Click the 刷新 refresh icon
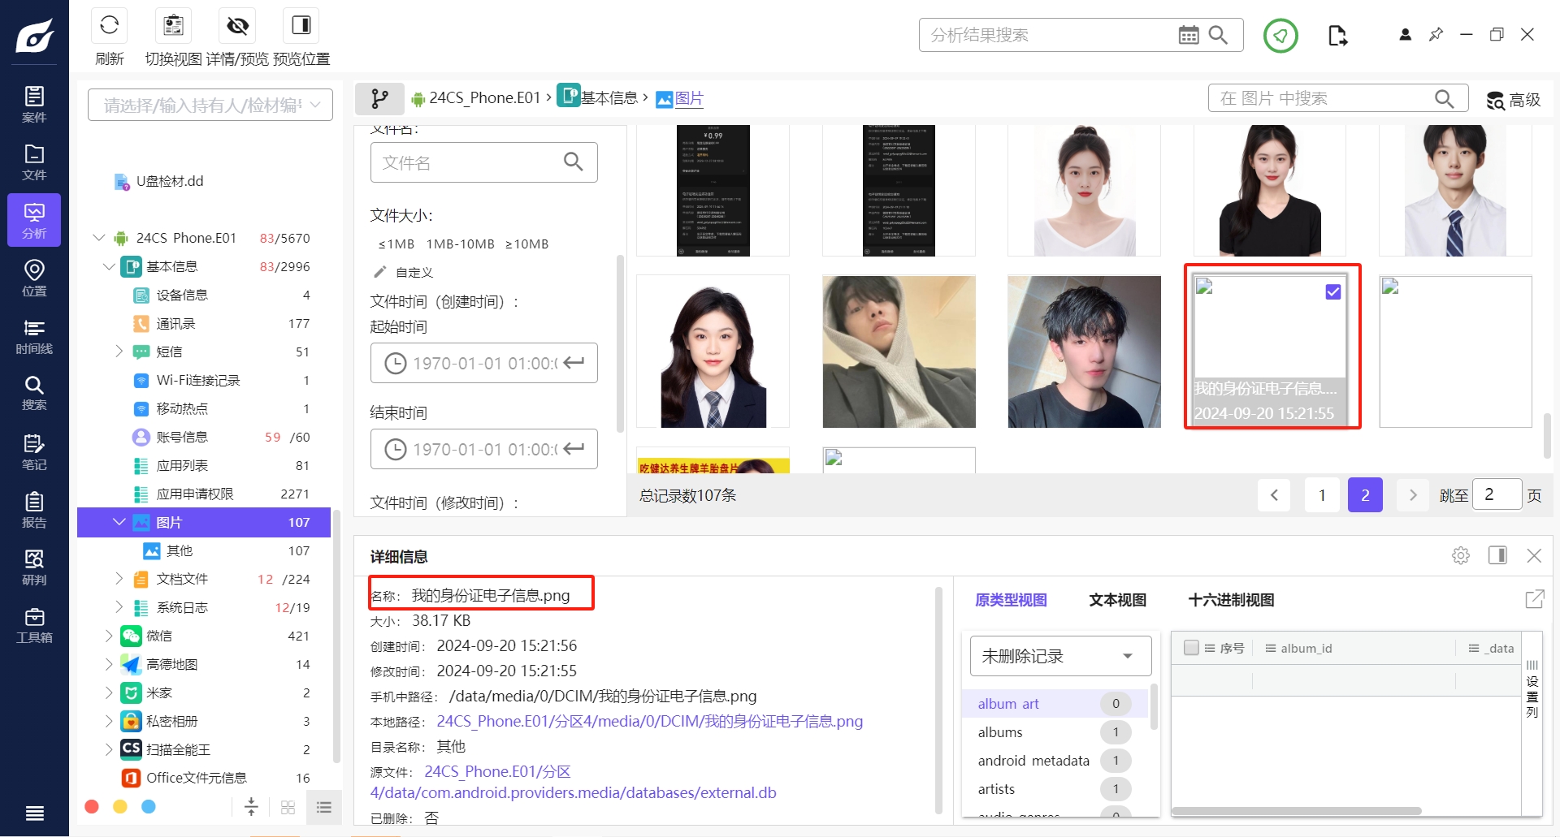The height and width of the screenshot is (837, 1560). [x=109, y=25]
